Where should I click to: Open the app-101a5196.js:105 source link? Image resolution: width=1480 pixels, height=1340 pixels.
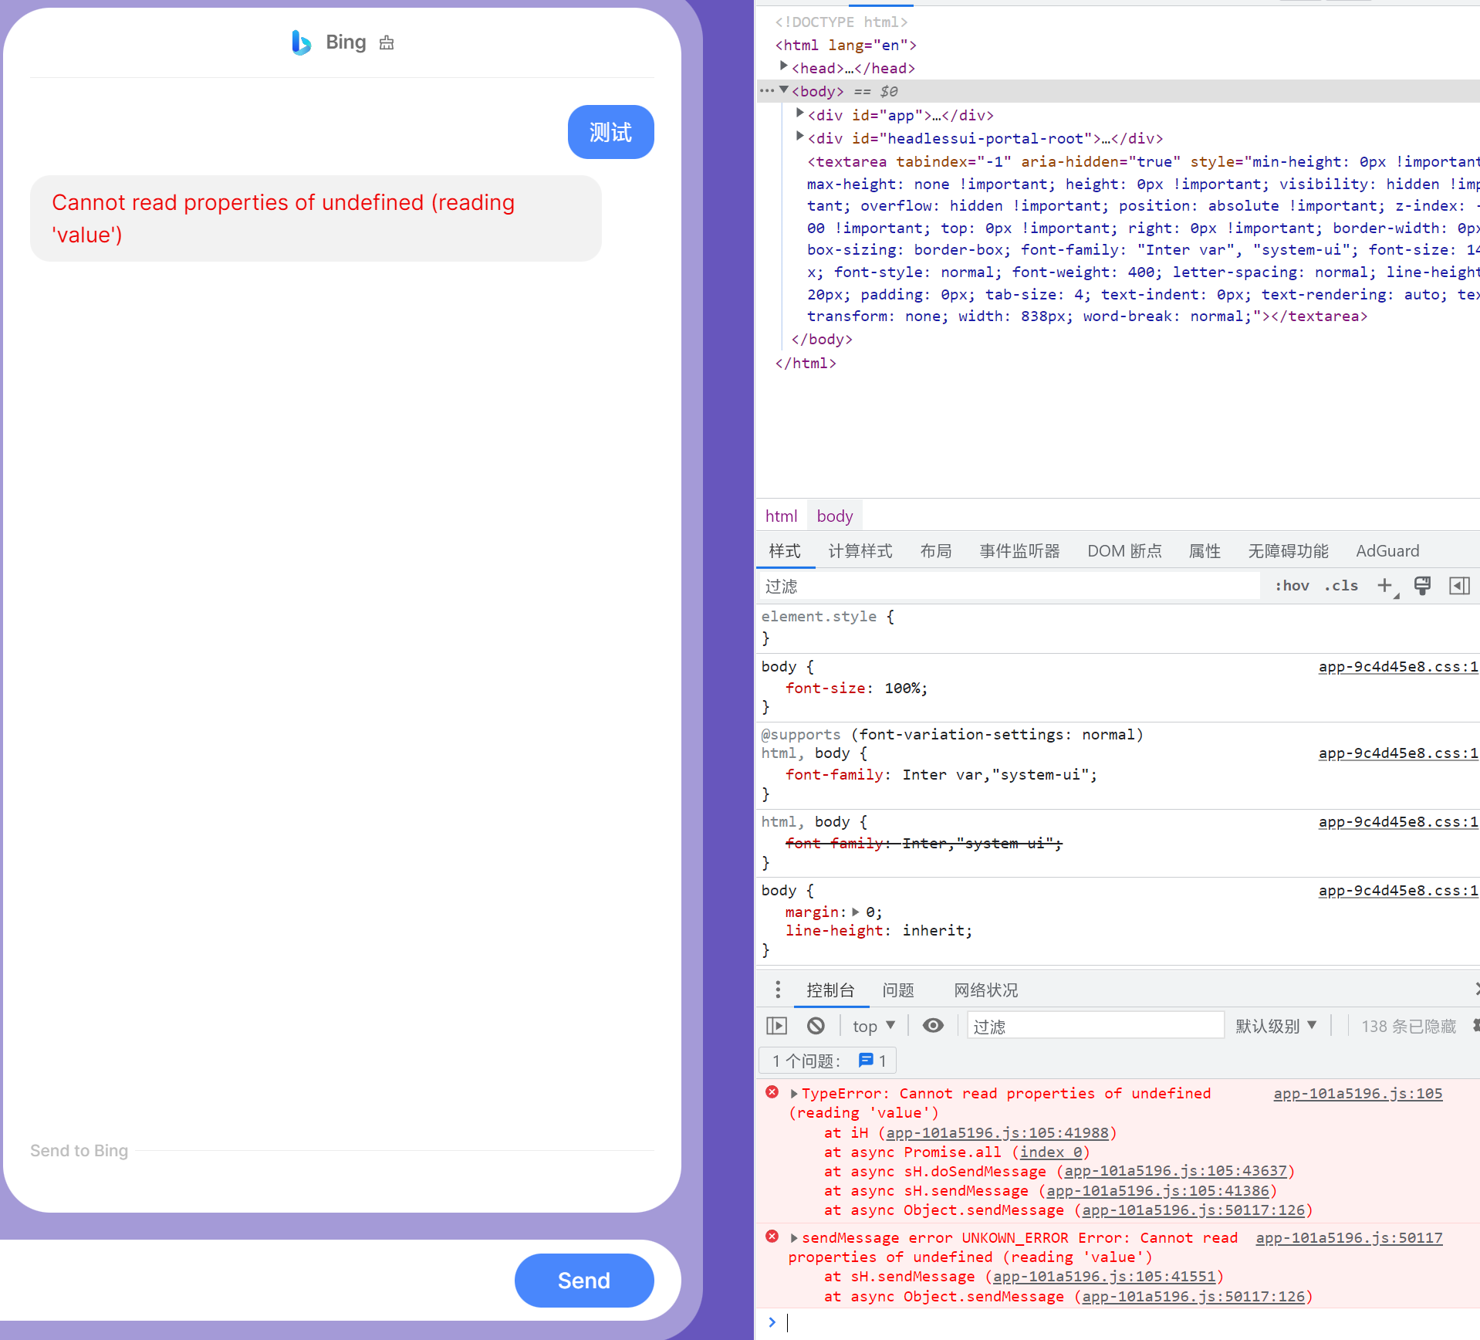point(1357,1093)
